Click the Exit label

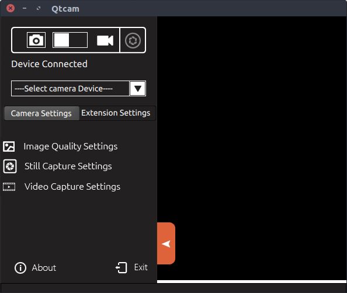[141, 267]
